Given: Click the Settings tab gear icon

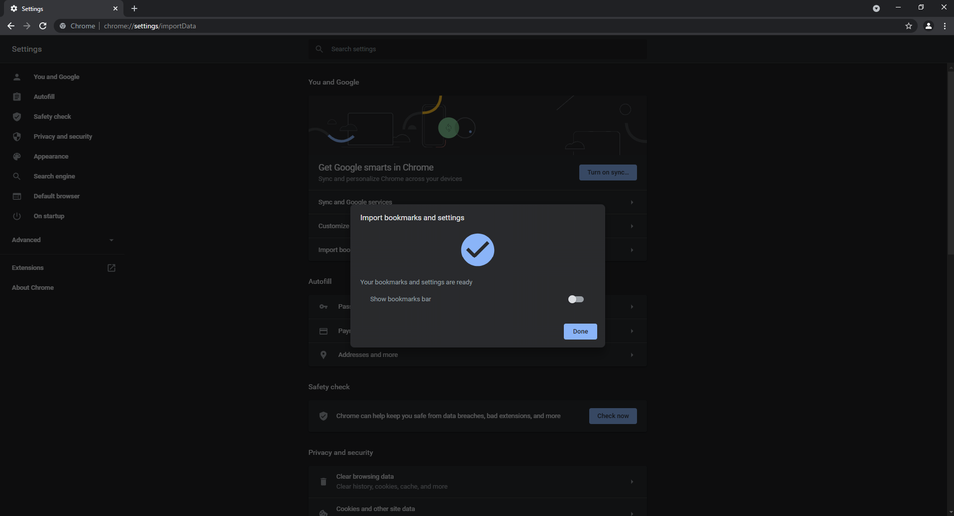Looking at the screenshot, I should (14, 8).
